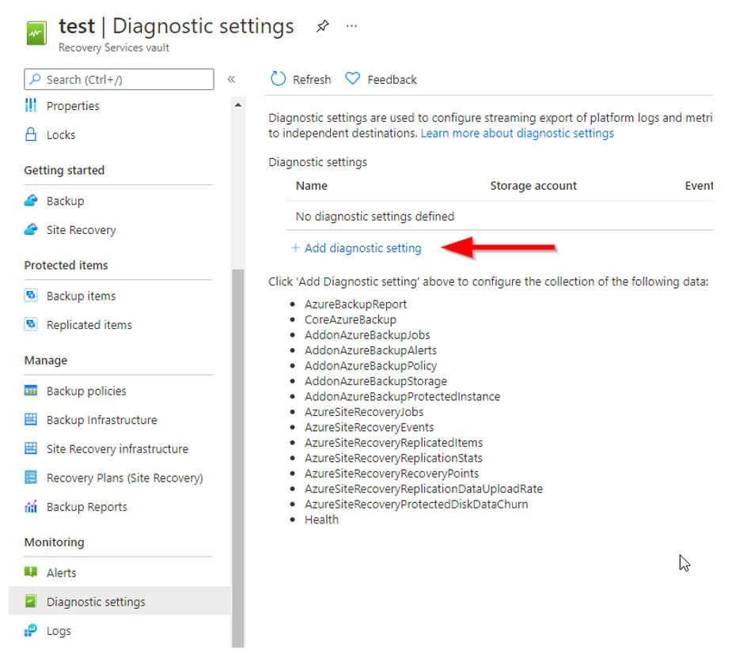Click the Name column header
This screenshot has height=665, width=732.
pyautogui.click(x=311, y=186)
